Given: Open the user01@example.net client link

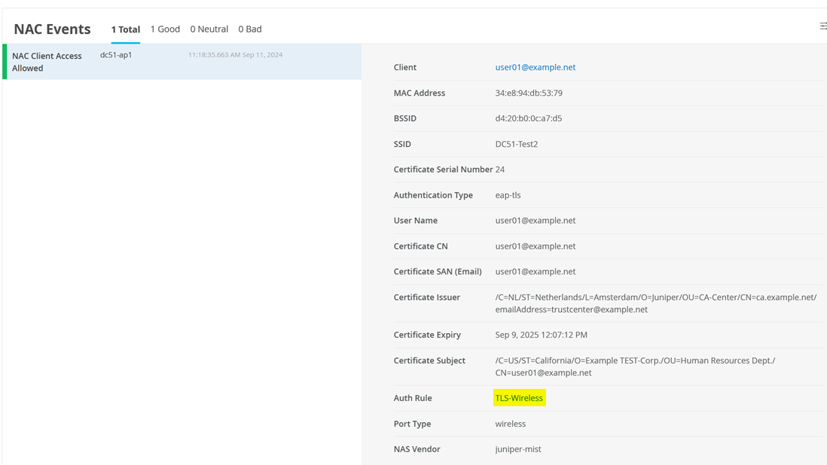Looking at the screenshot, I should [x=535, y=67].
